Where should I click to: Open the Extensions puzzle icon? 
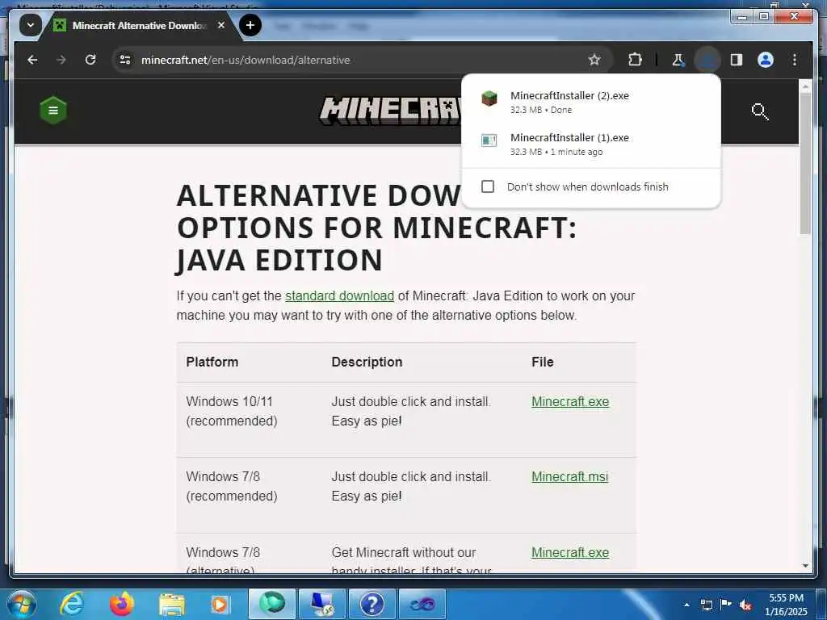tap(635, 60)
